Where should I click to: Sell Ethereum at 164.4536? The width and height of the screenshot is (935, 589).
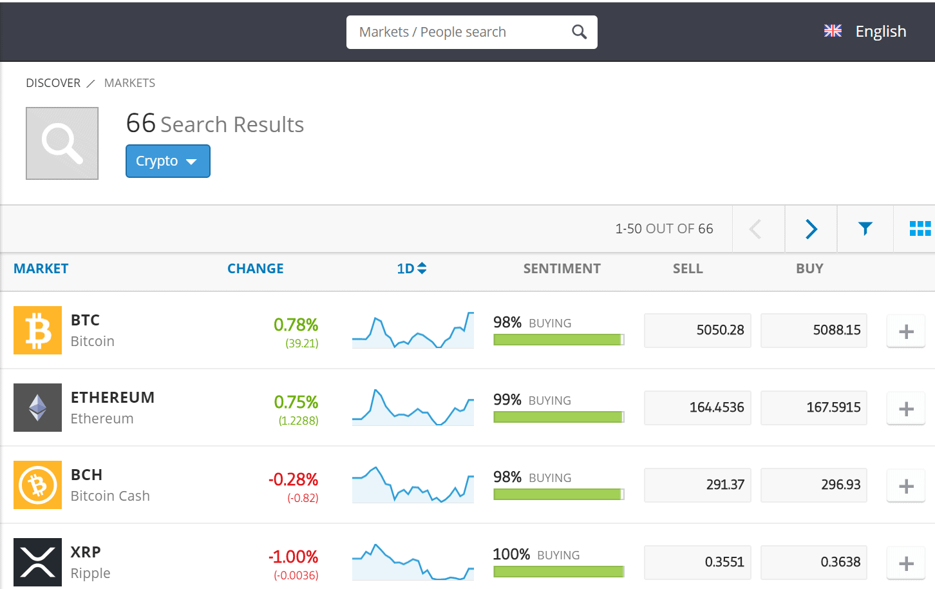click(x=697, y=407)
